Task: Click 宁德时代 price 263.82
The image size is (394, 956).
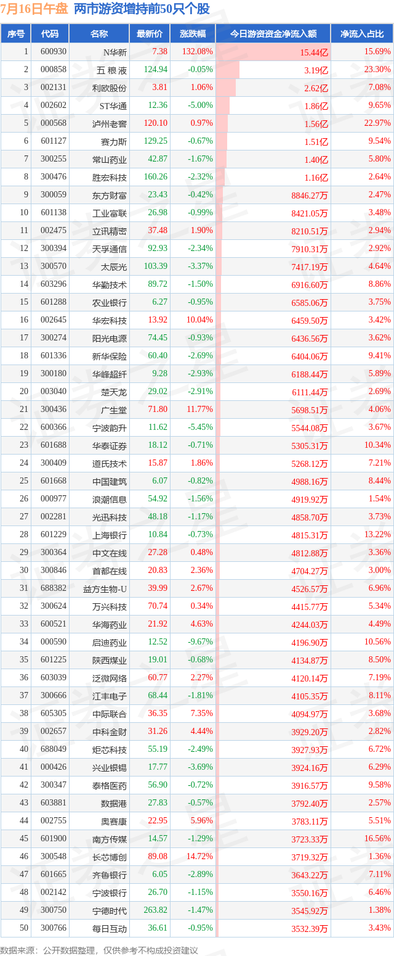Action: pos(155,910)
